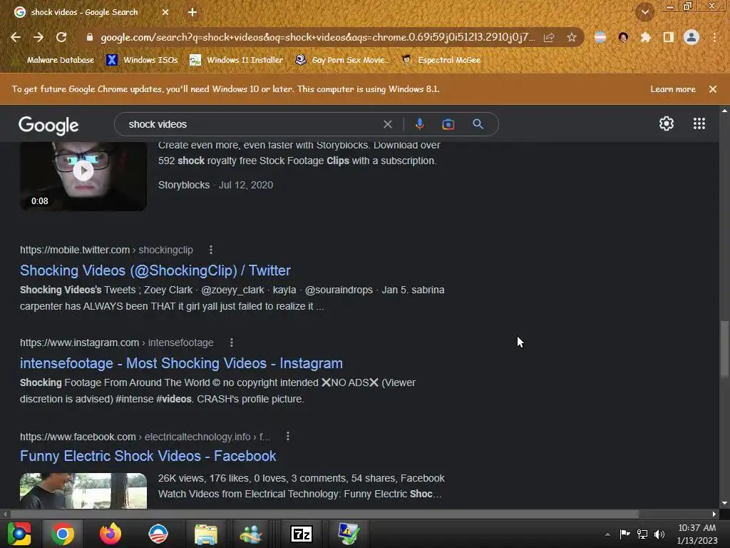Open the Windows Messenger taskbar icon

pos(252,534)
